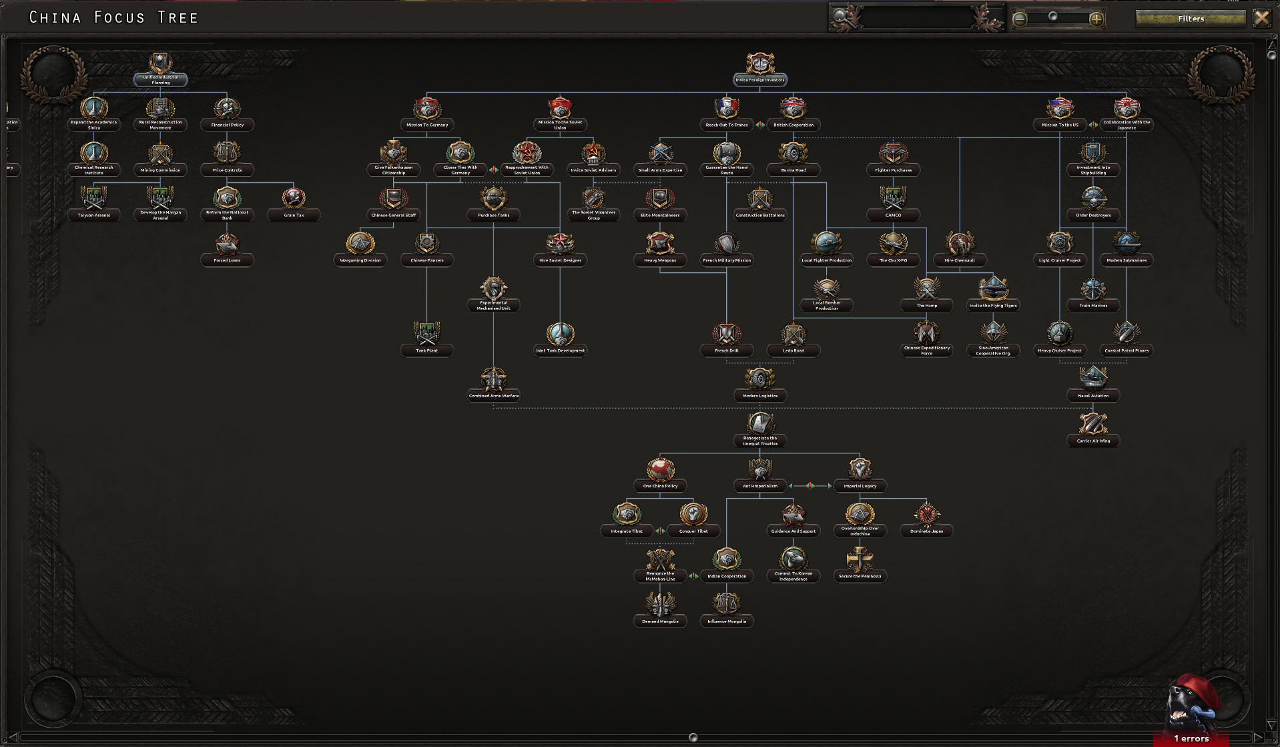Screen dimensions: 1280x747
Task: Click the Demand Mongolia focus icon
Action: 660,604
